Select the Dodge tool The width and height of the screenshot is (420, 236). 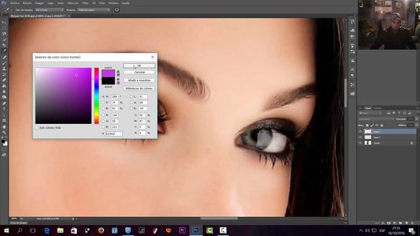point(5,97)
